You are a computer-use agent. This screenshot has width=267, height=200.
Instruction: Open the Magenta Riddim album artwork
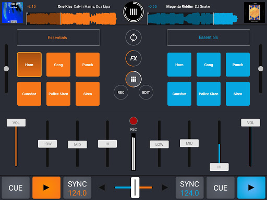[x=254, y=12]
